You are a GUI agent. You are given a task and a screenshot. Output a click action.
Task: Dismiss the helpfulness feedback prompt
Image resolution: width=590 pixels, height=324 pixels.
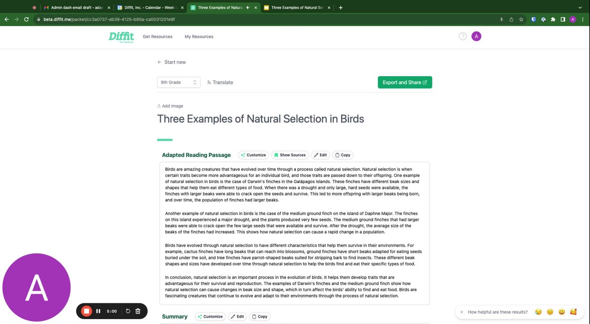pos(461,312)
